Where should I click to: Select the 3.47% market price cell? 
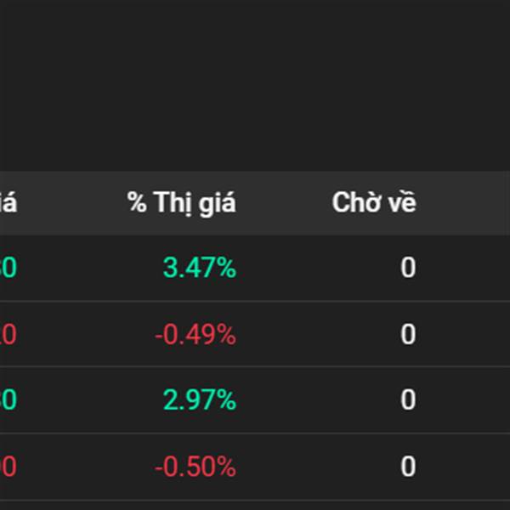[200, 269]
